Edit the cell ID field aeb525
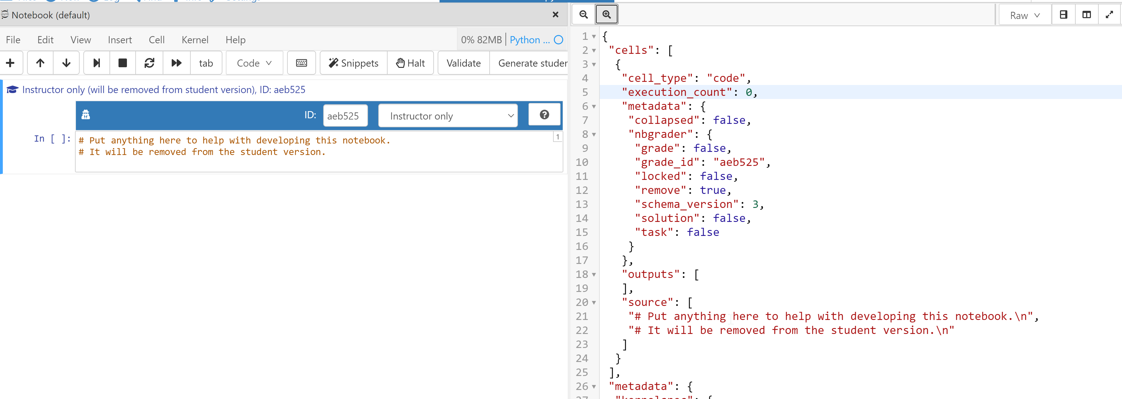 pos(345,115)
